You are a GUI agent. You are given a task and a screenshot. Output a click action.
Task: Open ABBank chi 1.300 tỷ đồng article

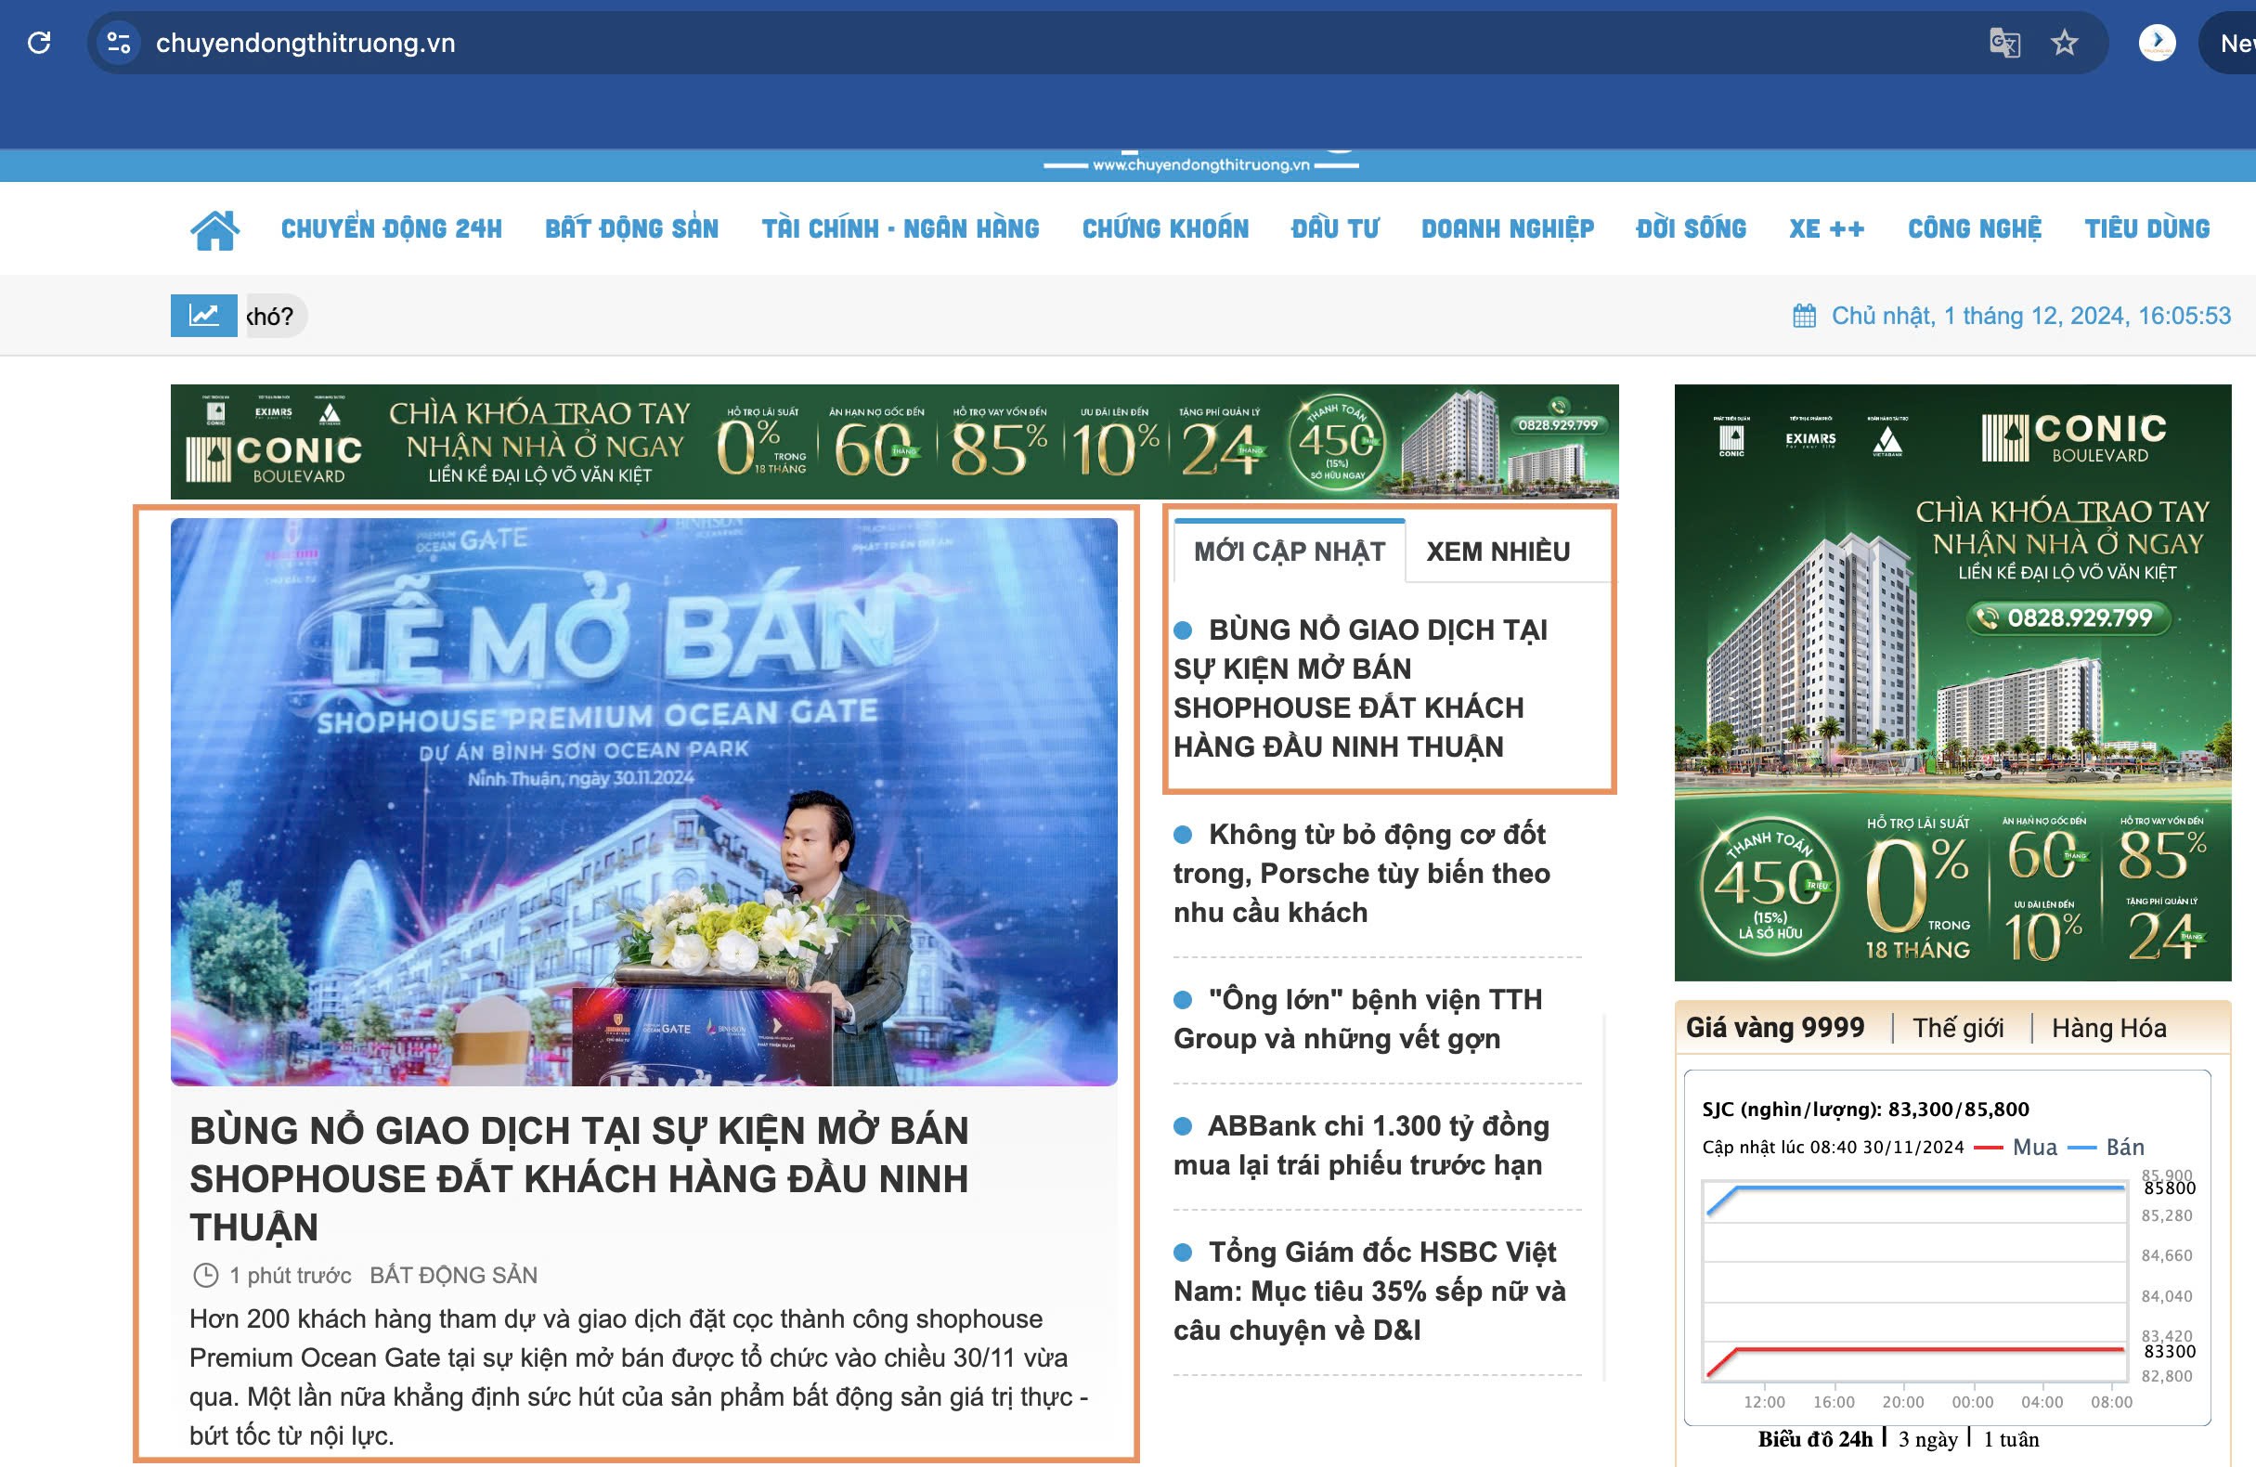click(1361, 1146)
